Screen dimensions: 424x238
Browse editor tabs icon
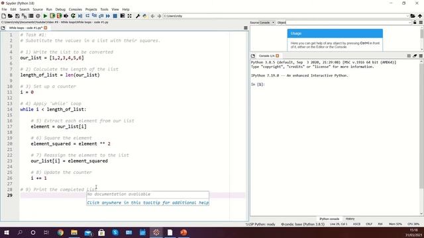click(3, 28)
